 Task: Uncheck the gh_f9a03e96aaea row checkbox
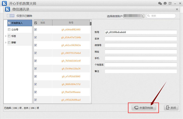[x=36, y=92]
